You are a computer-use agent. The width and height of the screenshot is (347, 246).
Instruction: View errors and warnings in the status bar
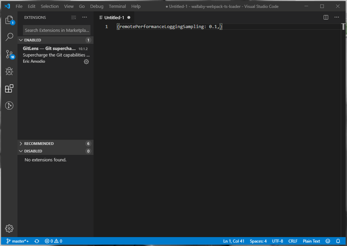pyautogui.click(x=52, y=241)
